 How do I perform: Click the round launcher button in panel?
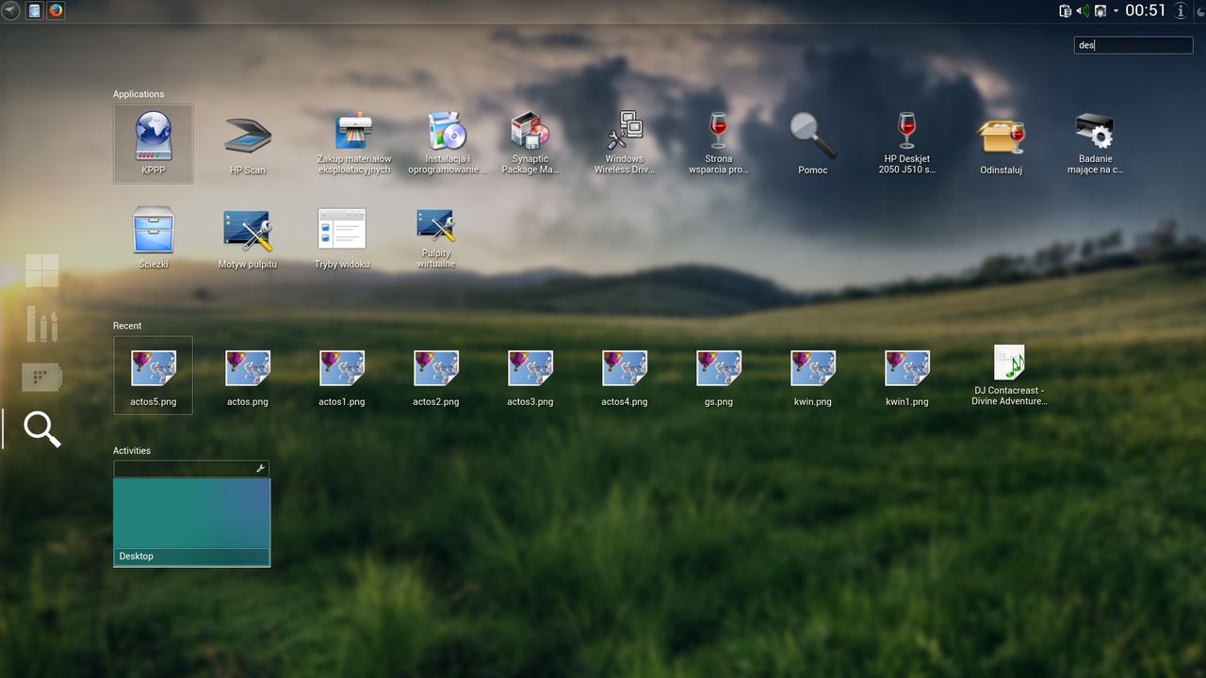point(11,10)
